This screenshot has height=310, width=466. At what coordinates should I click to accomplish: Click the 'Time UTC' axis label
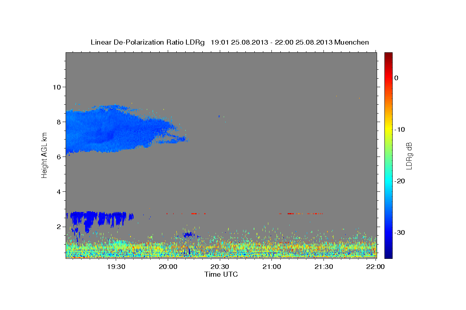(x=221, y=274)
